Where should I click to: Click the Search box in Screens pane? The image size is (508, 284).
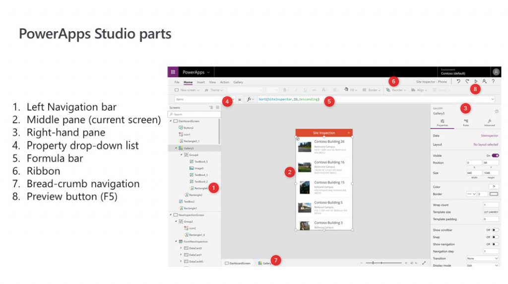pyautogui.click(x=194, y=114)
